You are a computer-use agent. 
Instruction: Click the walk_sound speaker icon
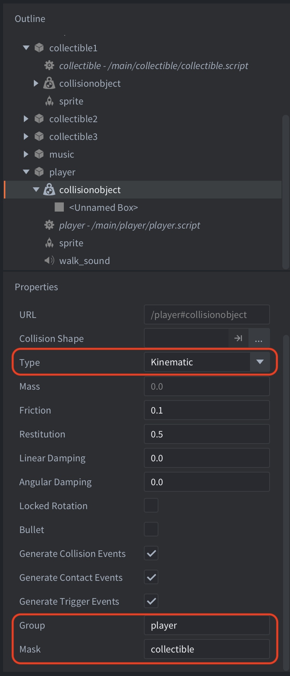coord(49,261)
